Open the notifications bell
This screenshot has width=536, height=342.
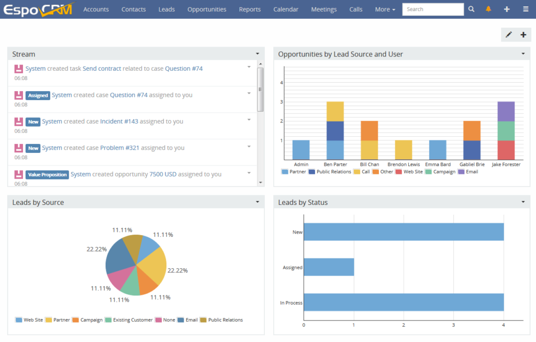coord(488,9)
